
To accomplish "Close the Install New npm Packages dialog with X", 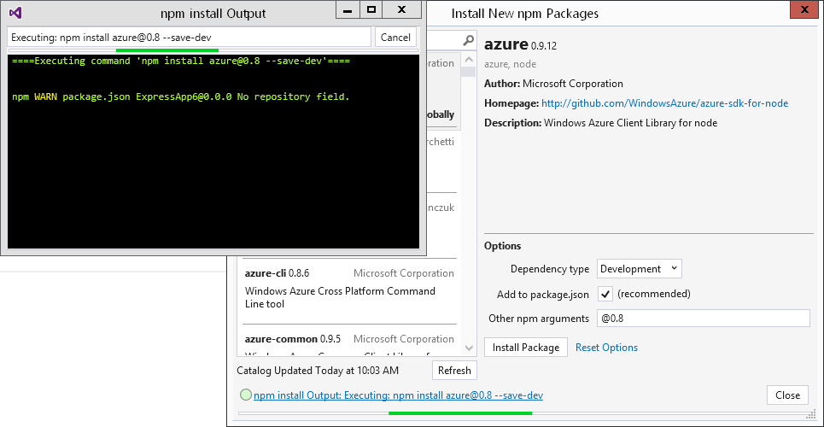I will (x=803, y=10).
